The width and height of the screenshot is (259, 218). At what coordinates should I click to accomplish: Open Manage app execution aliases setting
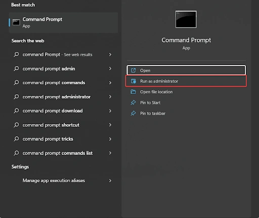[x=63, y=181]
